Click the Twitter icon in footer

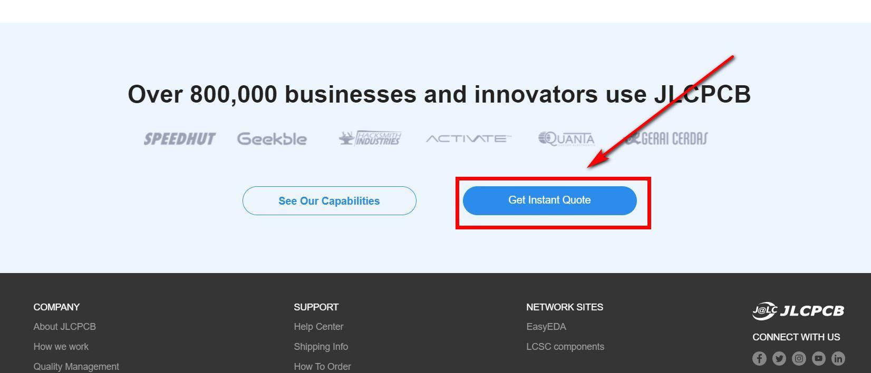tap(779, 358)
